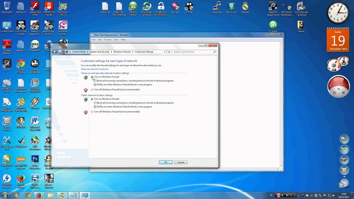Select Game folder desktop icon
354x199 pixels.
301,27
